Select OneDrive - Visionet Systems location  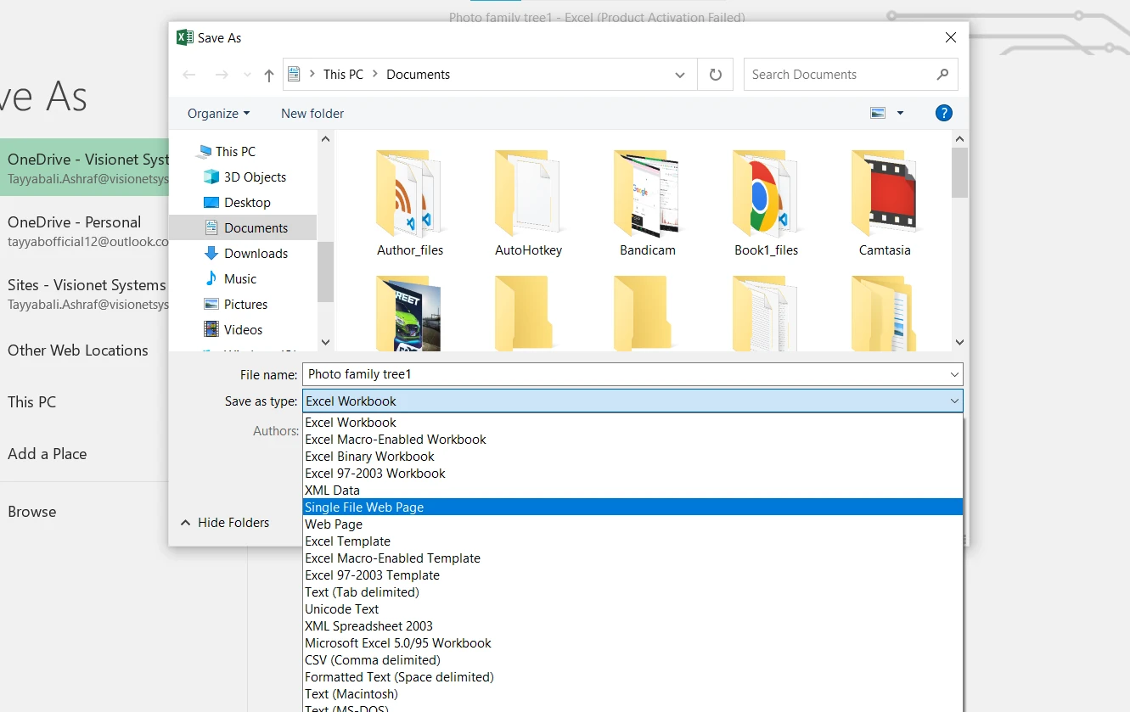85,168
